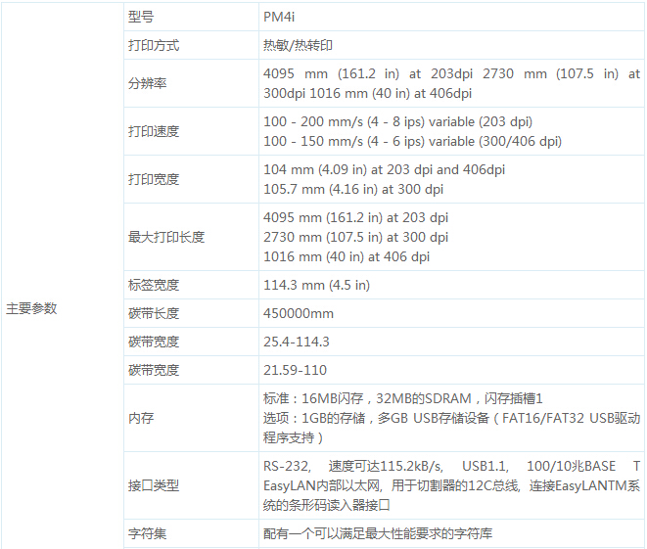Select the 打印方式 label cell
The height and width of the screenshot is (549, 647).
(x=154, y=45)
